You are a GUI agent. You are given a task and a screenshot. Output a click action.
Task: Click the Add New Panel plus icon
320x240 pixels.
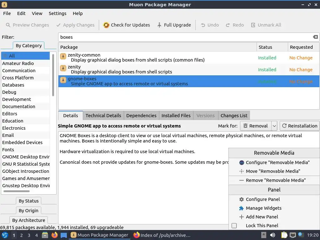[242, 217]
